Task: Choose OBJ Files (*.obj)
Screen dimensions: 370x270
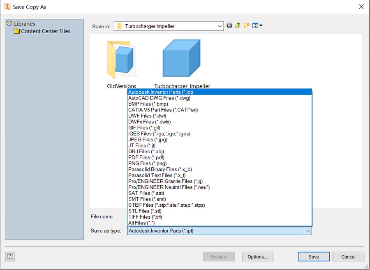Action: tap(220, 151)
